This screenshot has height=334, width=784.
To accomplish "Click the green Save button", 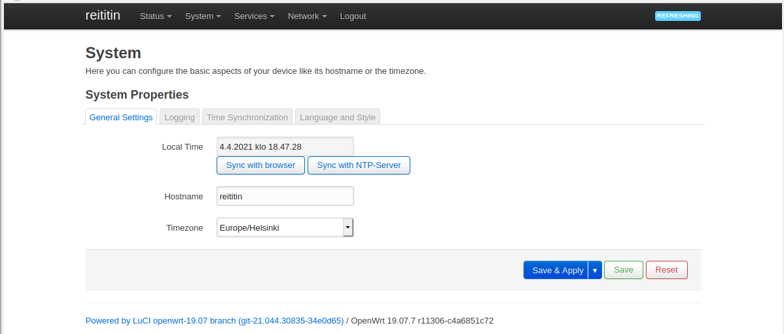I will coord(623,270).
